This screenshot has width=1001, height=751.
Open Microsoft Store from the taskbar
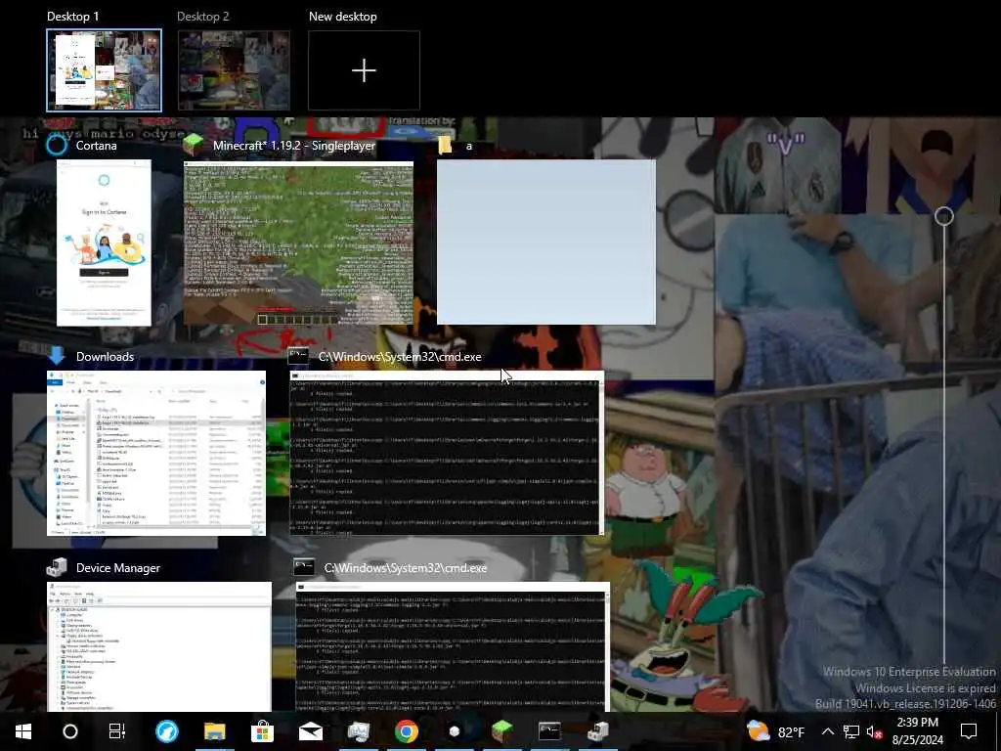262,731
